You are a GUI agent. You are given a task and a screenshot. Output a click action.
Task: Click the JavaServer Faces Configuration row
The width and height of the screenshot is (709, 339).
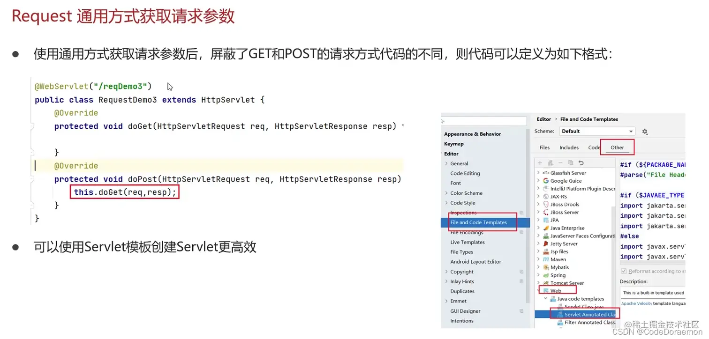coord(576,236)
